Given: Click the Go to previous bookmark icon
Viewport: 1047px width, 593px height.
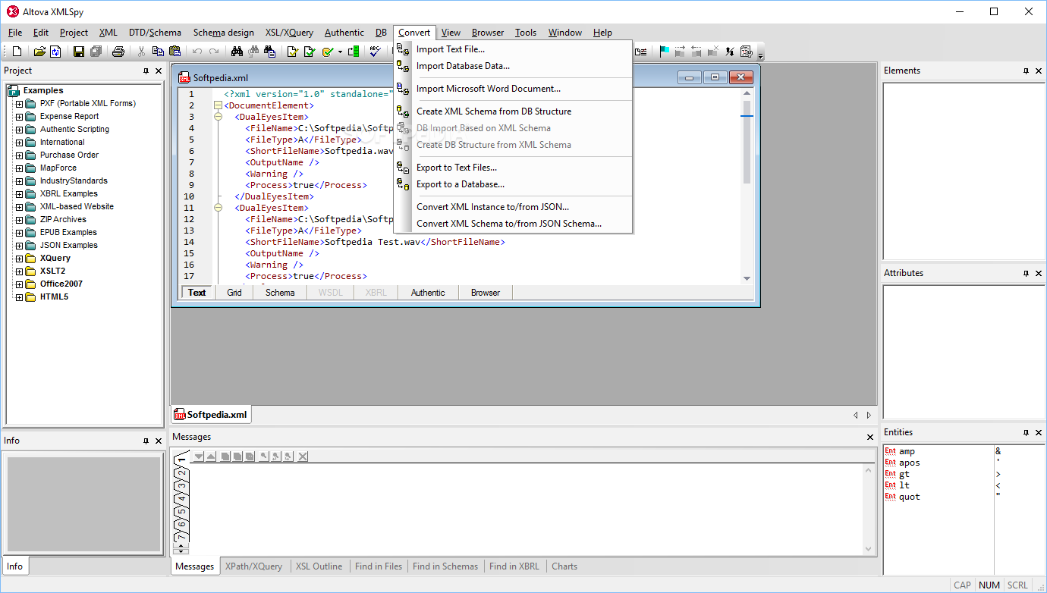Looking at the screenshot, I should (x=696, y=52).
